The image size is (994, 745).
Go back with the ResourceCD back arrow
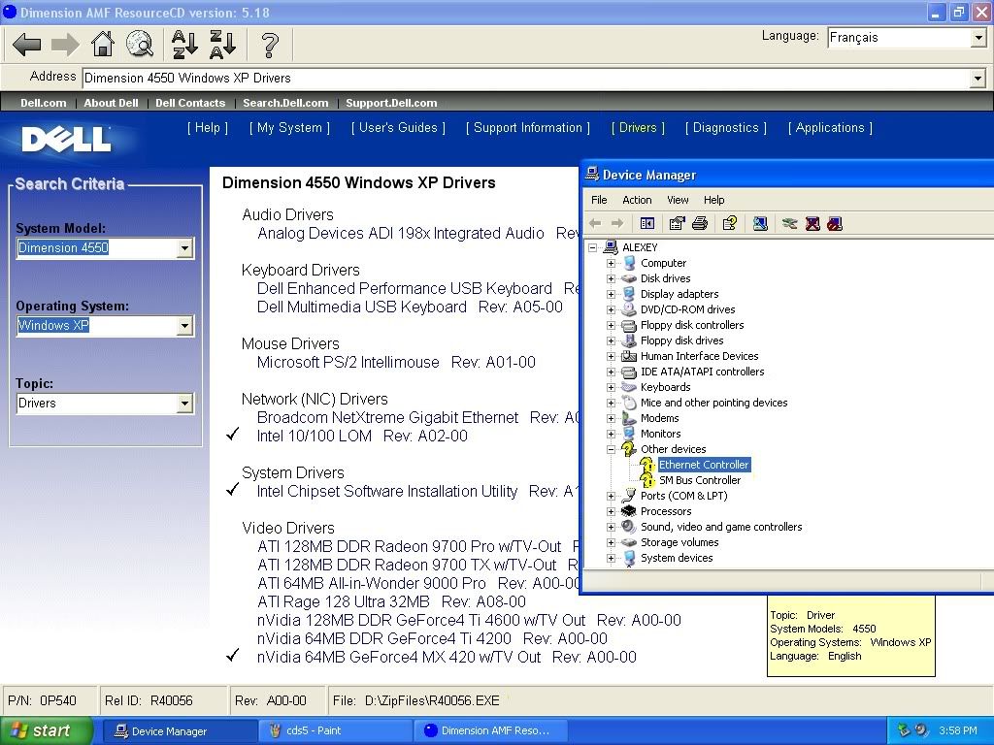coord(26,45)
